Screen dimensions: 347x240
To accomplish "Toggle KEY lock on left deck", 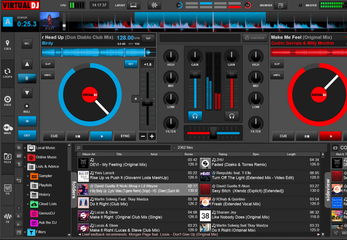I will [131, 64].
